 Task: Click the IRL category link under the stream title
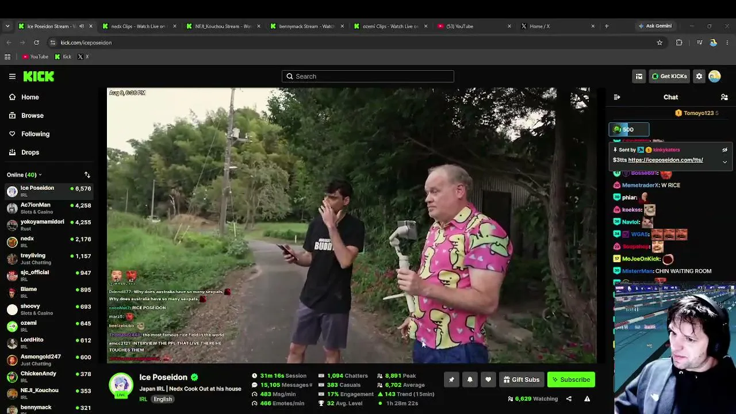[143, 399]
